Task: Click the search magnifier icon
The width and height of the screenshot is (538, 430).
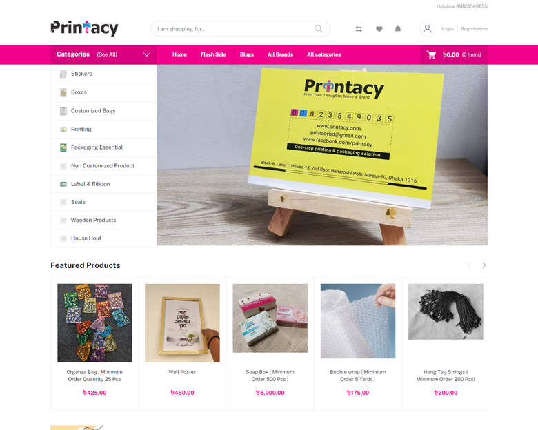Action: [319, 29]
